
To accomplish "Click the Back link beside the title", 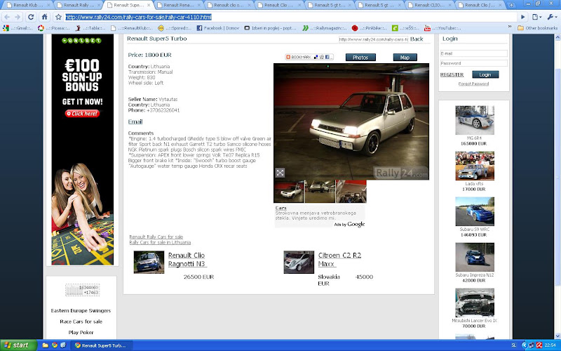I will pyautogui.click(x=417, y=39).
